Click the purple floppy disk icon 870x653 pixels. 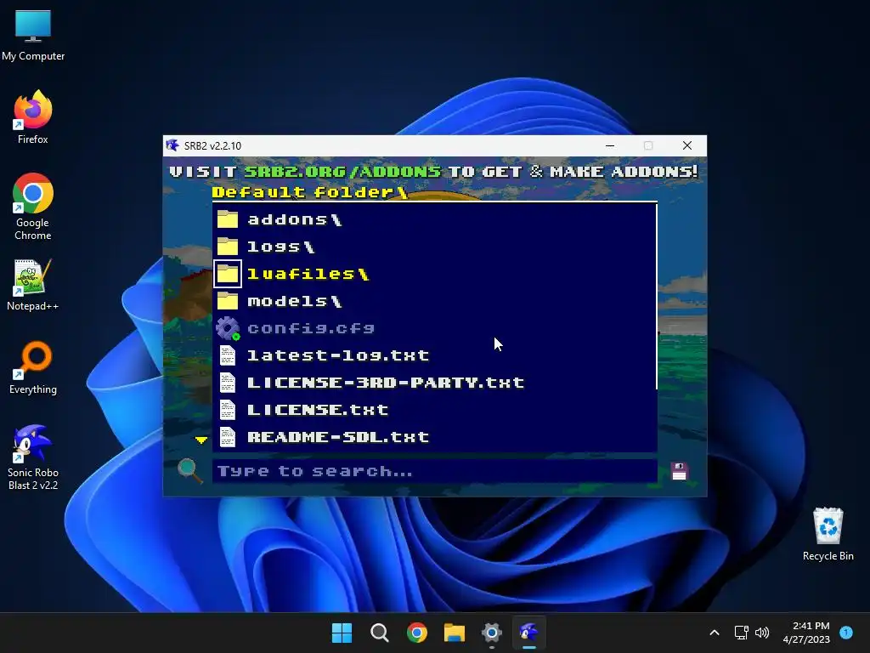point(679,471)
